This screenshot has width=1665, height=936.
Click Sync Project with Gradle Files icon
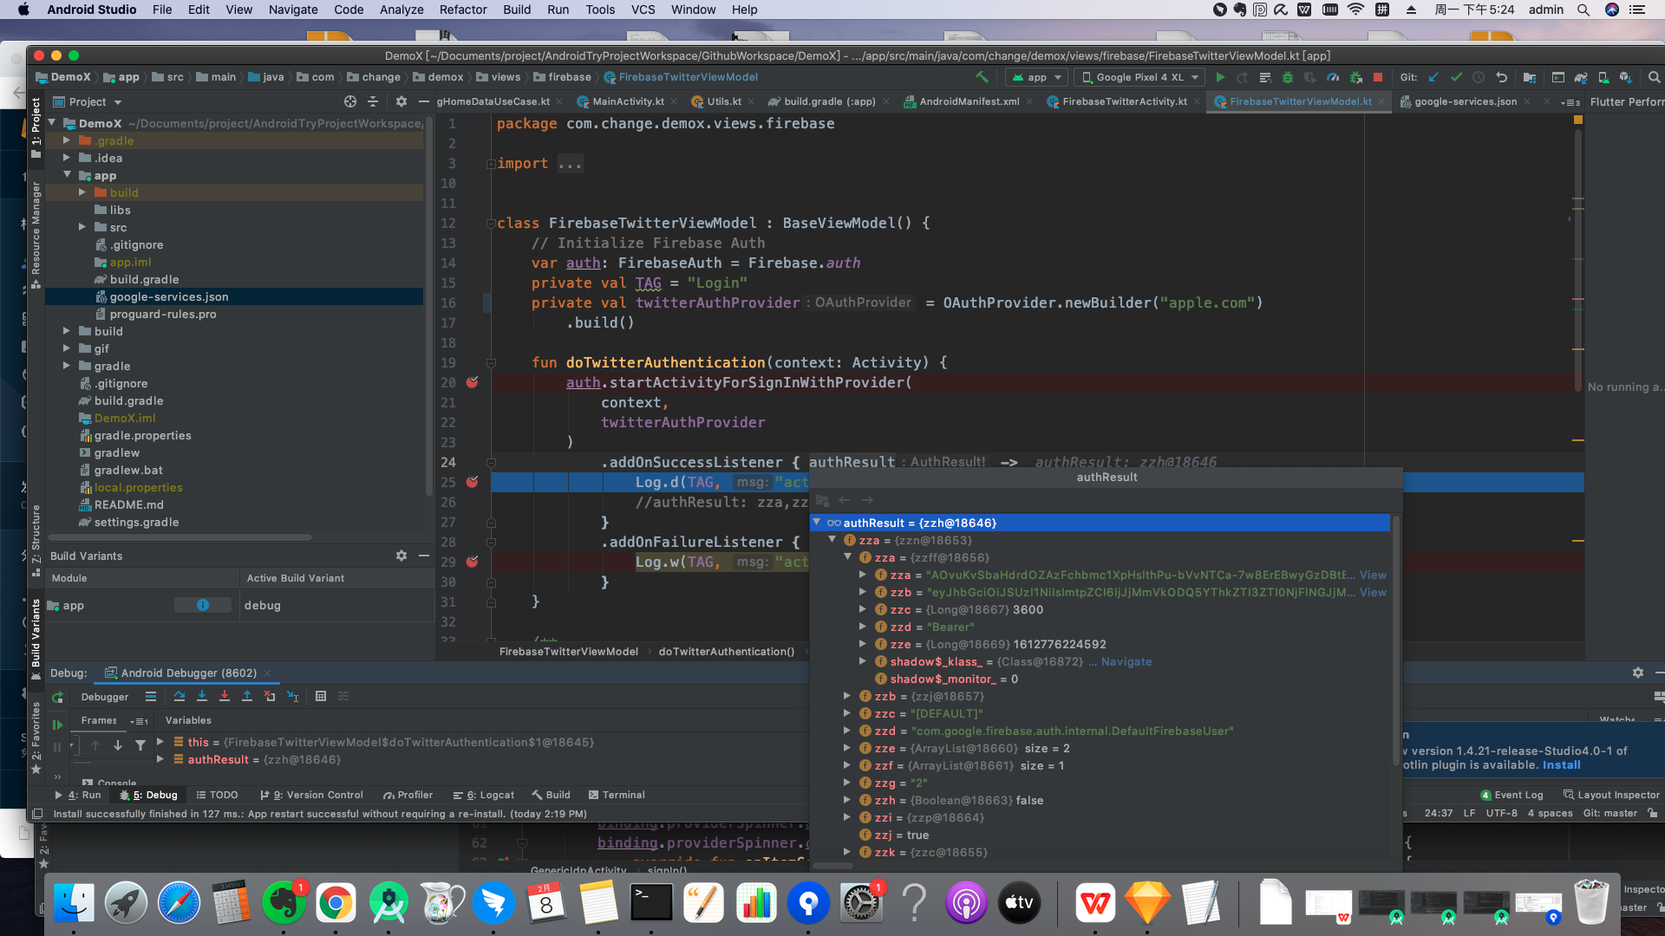pyautogui.click(x=1581, y=77)
